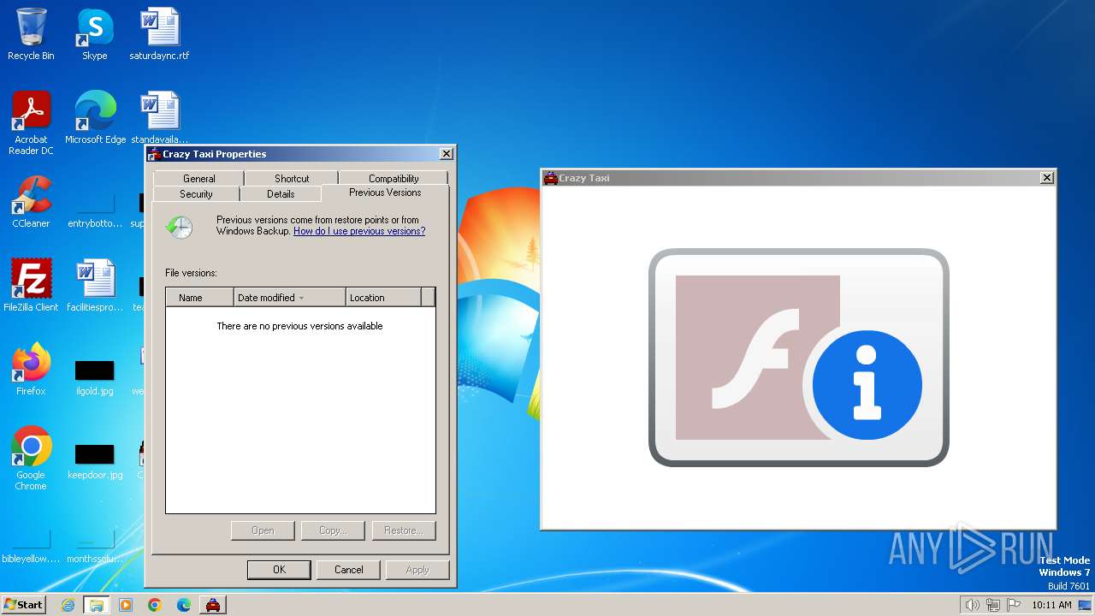This screenshot has height=616, width=1095.
Task: Click the standavaila document icon
Action: click(159, 118)
